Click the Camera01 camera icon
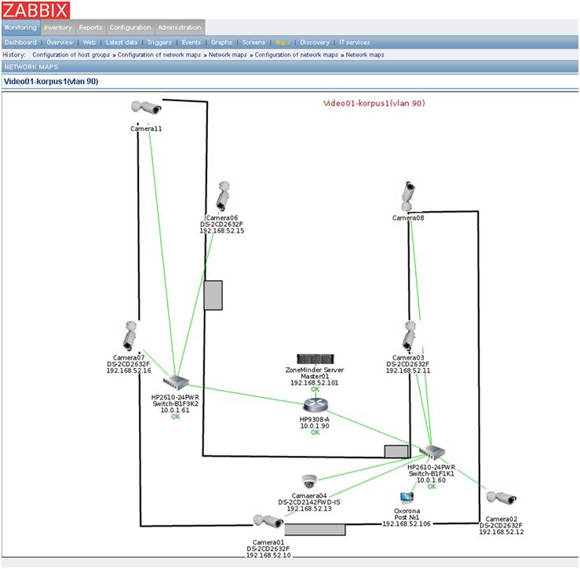The width and height of the screenshot is (580, 569). click(x=268, y=521)
